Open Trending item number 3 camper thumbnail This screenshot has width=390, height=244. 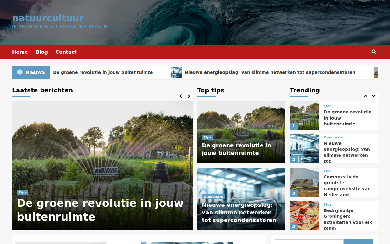[x=304, y=182]
